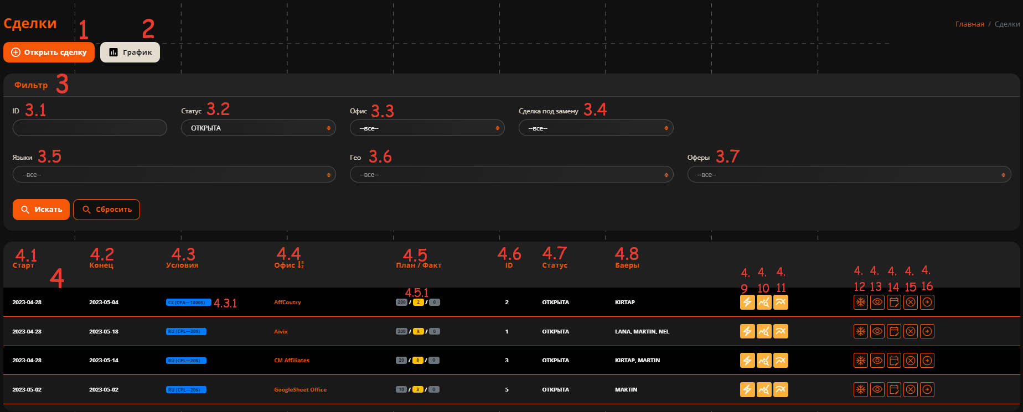Open chart-search icon in Aivix row
1023x412 pixels.
[x=764, y=331]
